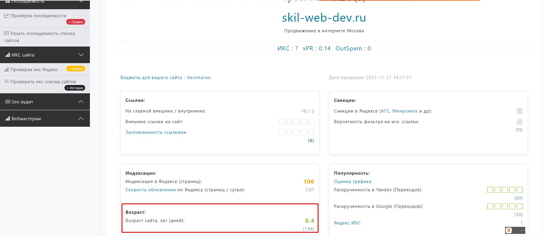Click the Seo аудит list icon
Screen dimensions: 543x236
click(8, 102)
